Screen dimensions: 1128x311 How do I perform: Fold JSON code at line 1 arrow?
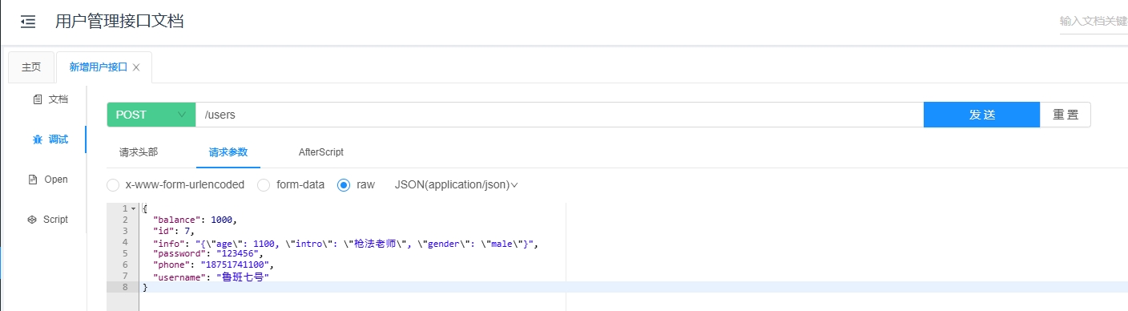133,208
